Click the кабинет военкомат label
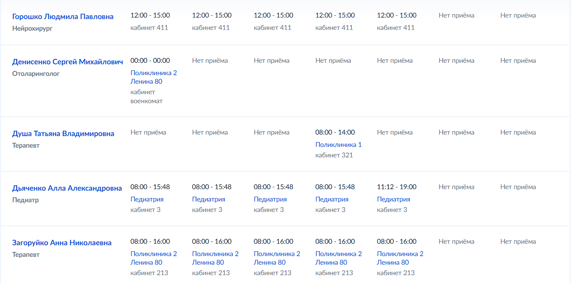 click(x=147, y=96)
